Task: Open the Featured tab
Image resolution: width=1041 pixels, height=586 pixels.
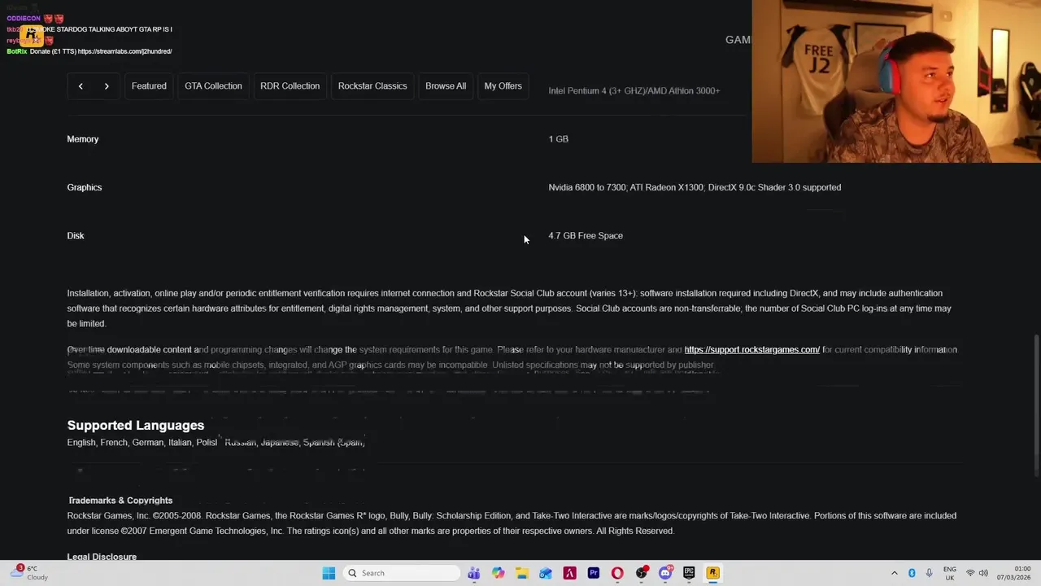Action: pyautogui.click(x=149, y=86)
